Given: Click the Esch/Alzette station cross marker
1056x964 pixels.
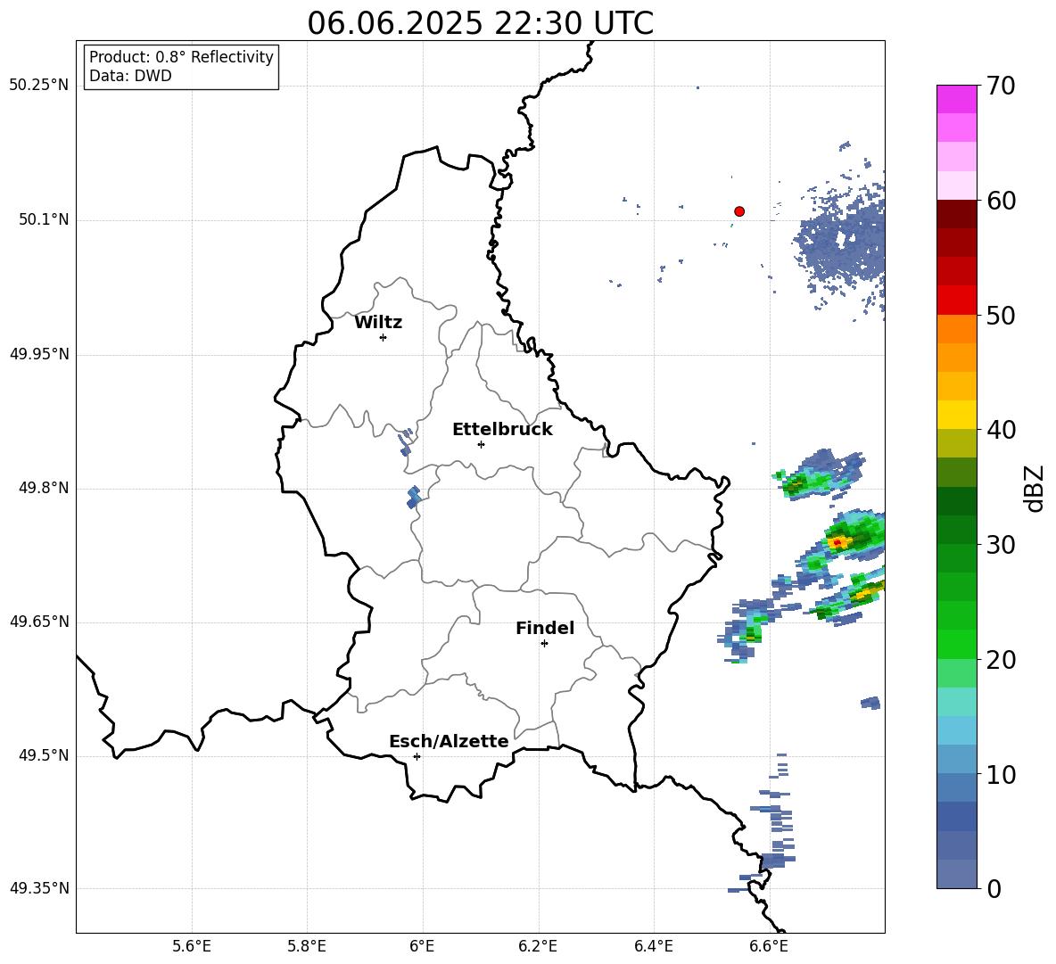Looking at the screenshot, I should point(417,756).
